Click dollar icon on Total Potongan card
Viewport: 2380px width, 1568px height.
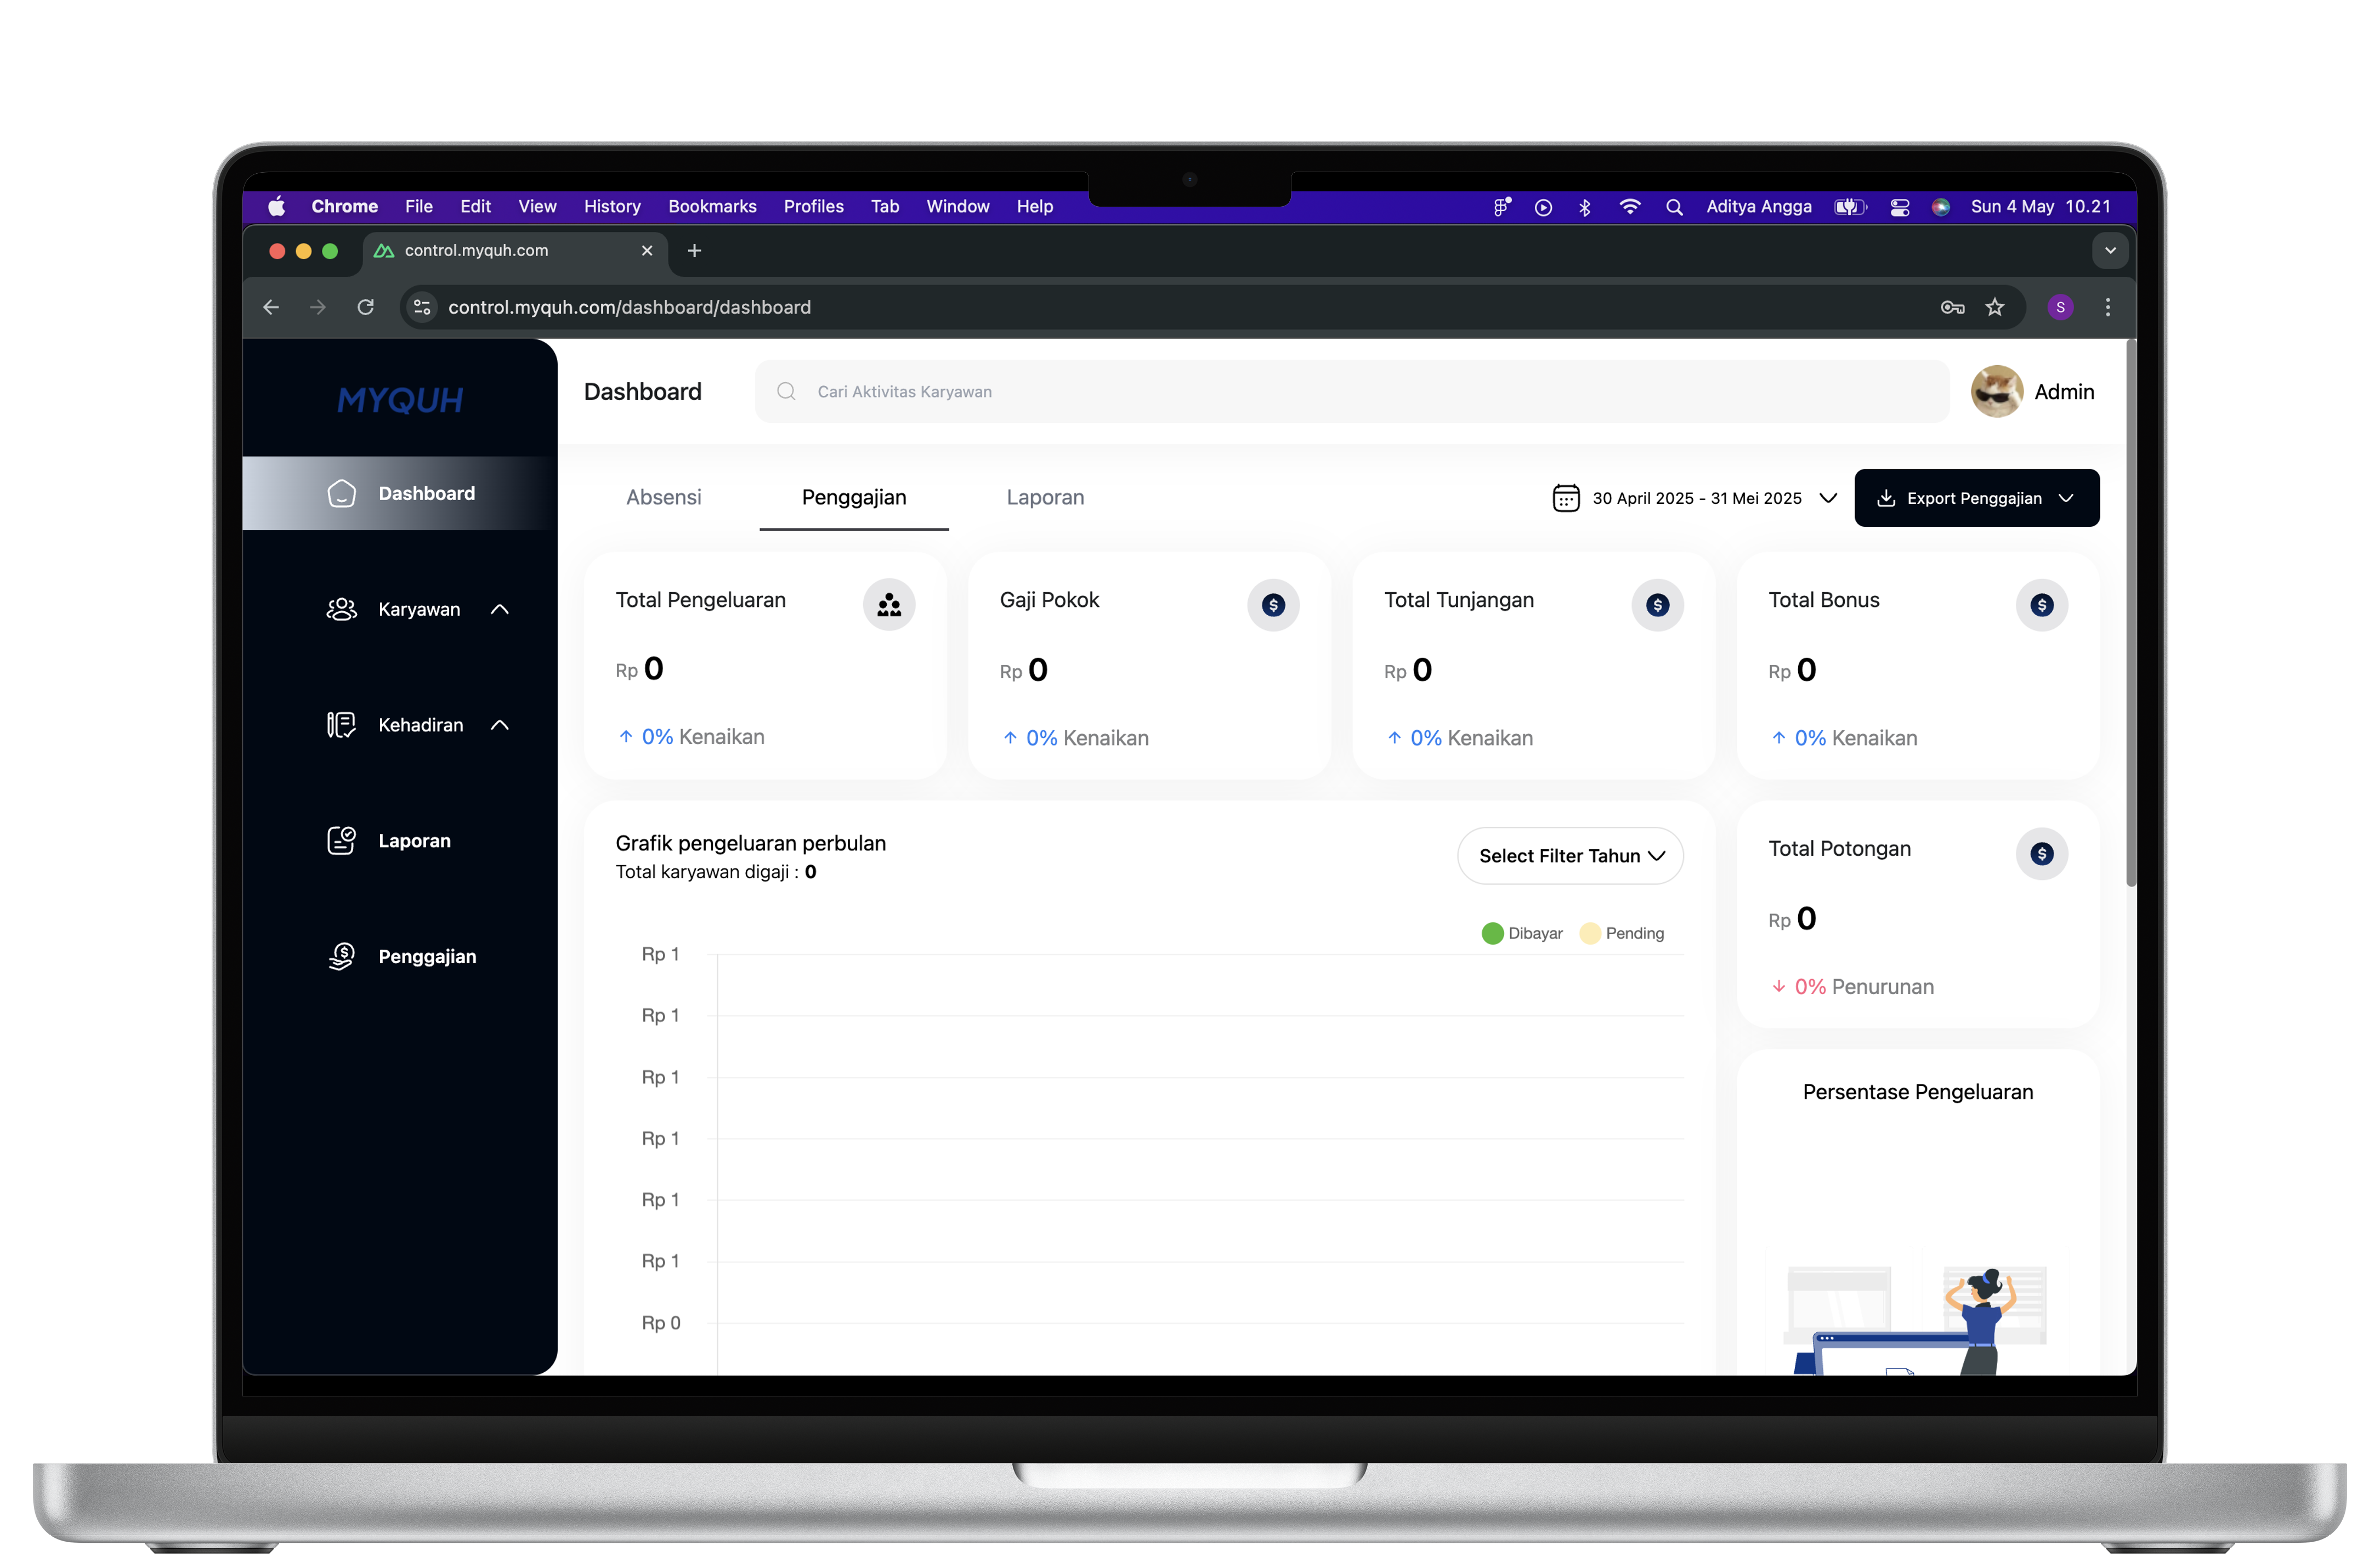(x=2041, y=854)
